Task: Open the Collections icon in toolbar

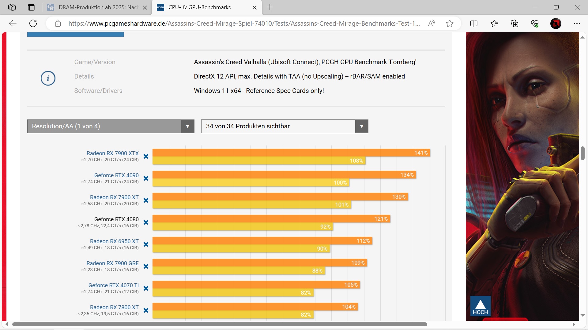Action: 514,24
